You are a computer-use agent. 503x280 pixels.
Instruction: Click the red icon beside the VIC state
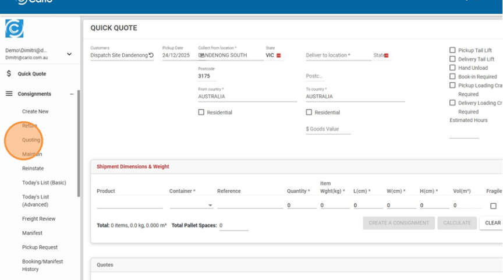(x=279, y=56)
